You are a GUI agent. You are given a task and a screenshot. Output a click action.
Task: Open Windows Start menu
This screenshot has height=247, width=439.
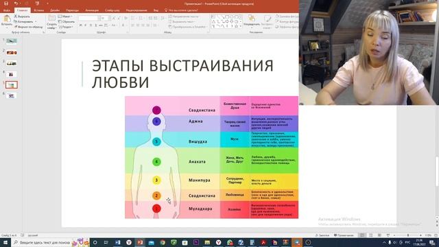pos(5,242)
